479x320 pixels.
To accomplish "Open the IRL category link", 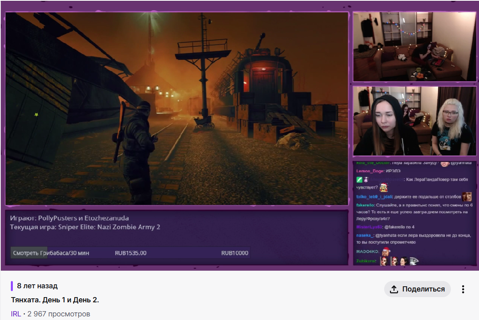I will click(x=16, y=314).
